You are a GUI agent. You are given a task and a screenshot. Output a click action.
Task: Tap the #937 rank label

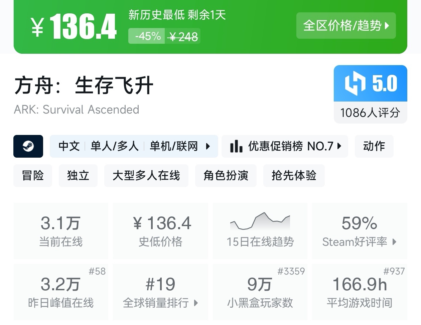[394, 271]
